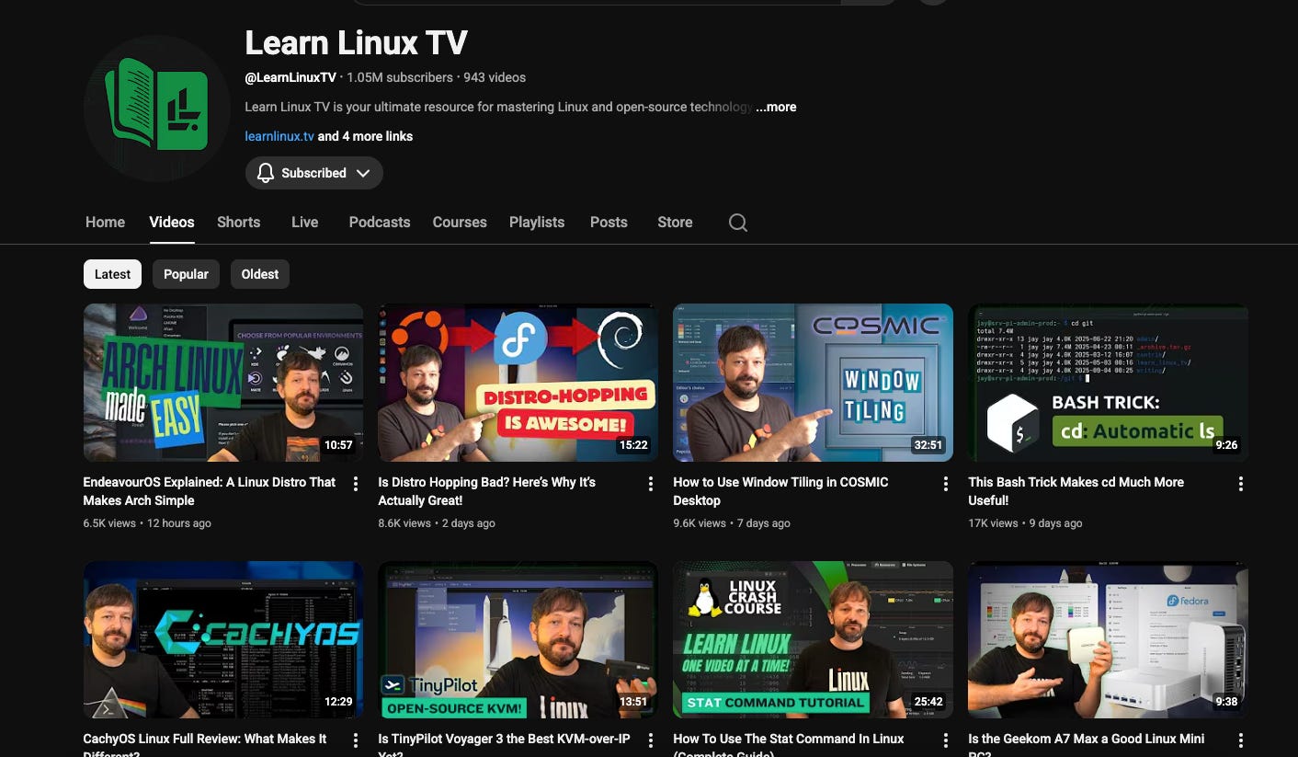
Task: Expand channel description with ...more
Action: pyautogui.click(x=776, y=107)
